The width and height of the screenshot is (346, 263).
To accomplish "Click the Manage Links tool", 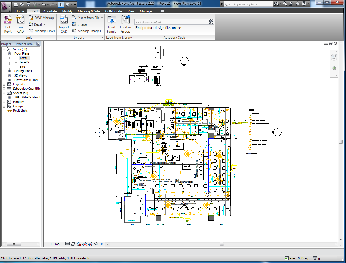I will click(42, 31).
